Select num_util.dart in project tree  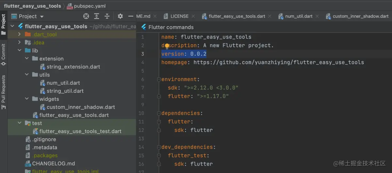tap(63, 83)
